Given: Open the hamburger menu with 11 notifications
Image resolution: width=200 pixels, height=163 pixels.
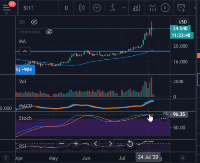Looking at the screenshot, I should [7, 7].
